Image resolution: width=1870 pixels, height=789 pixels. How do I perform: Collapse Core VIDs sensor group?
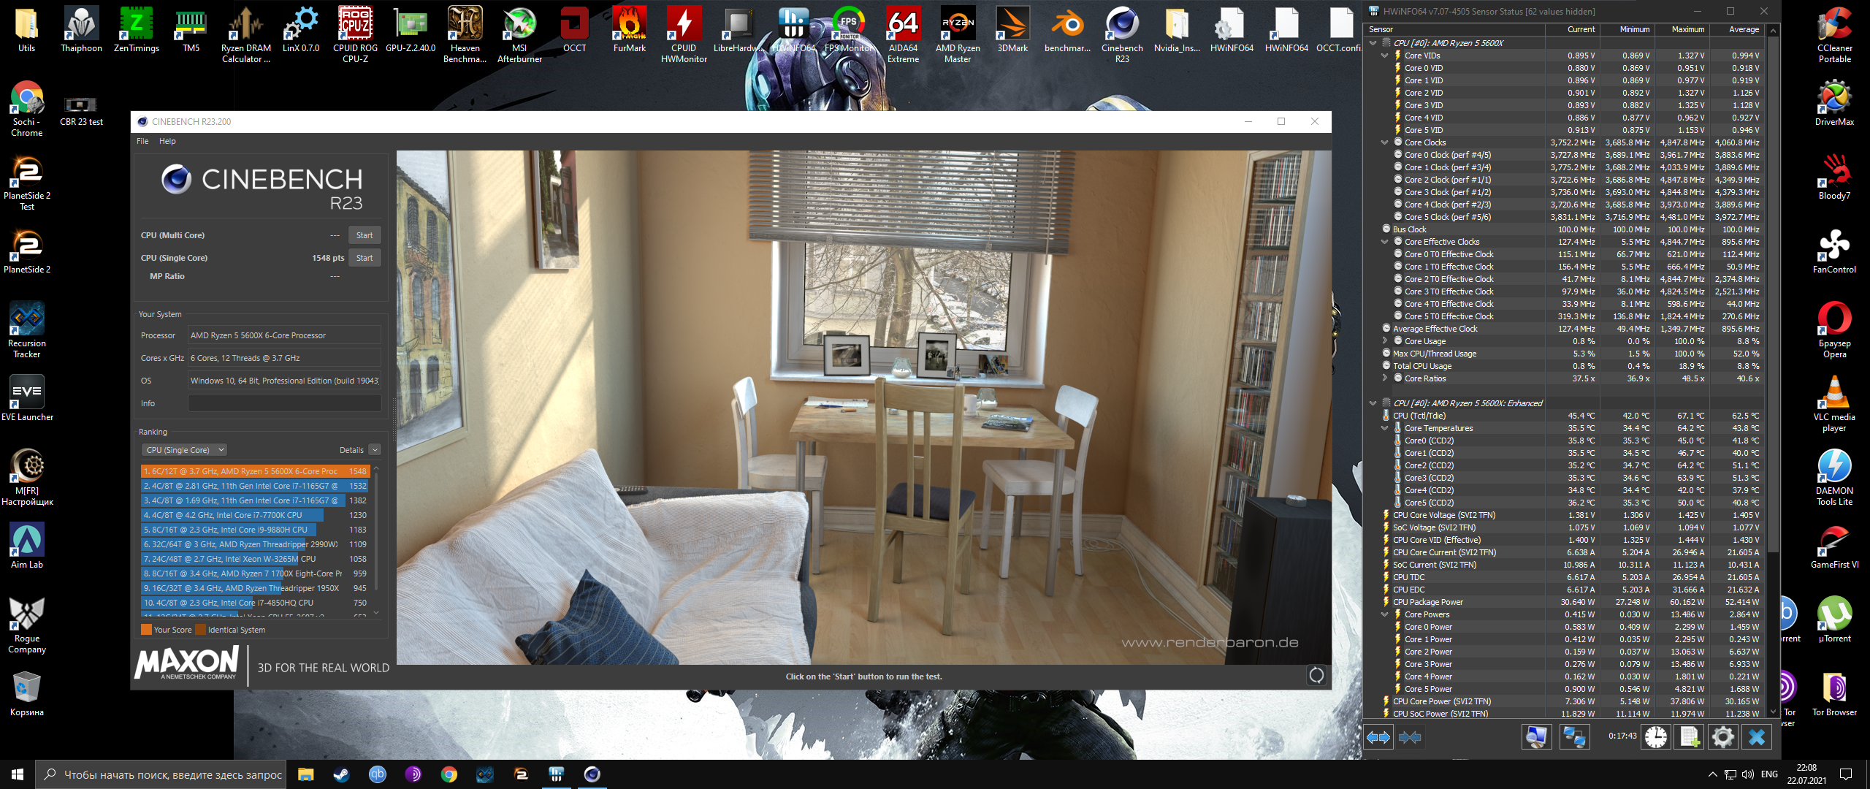[x=1384, y=56]
